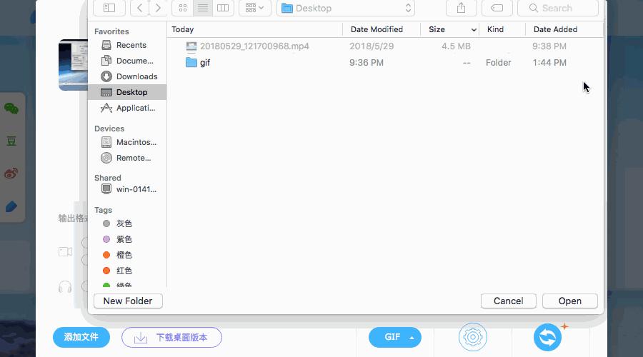
Task: Switch to column view mode
Action: coord(223,8)
